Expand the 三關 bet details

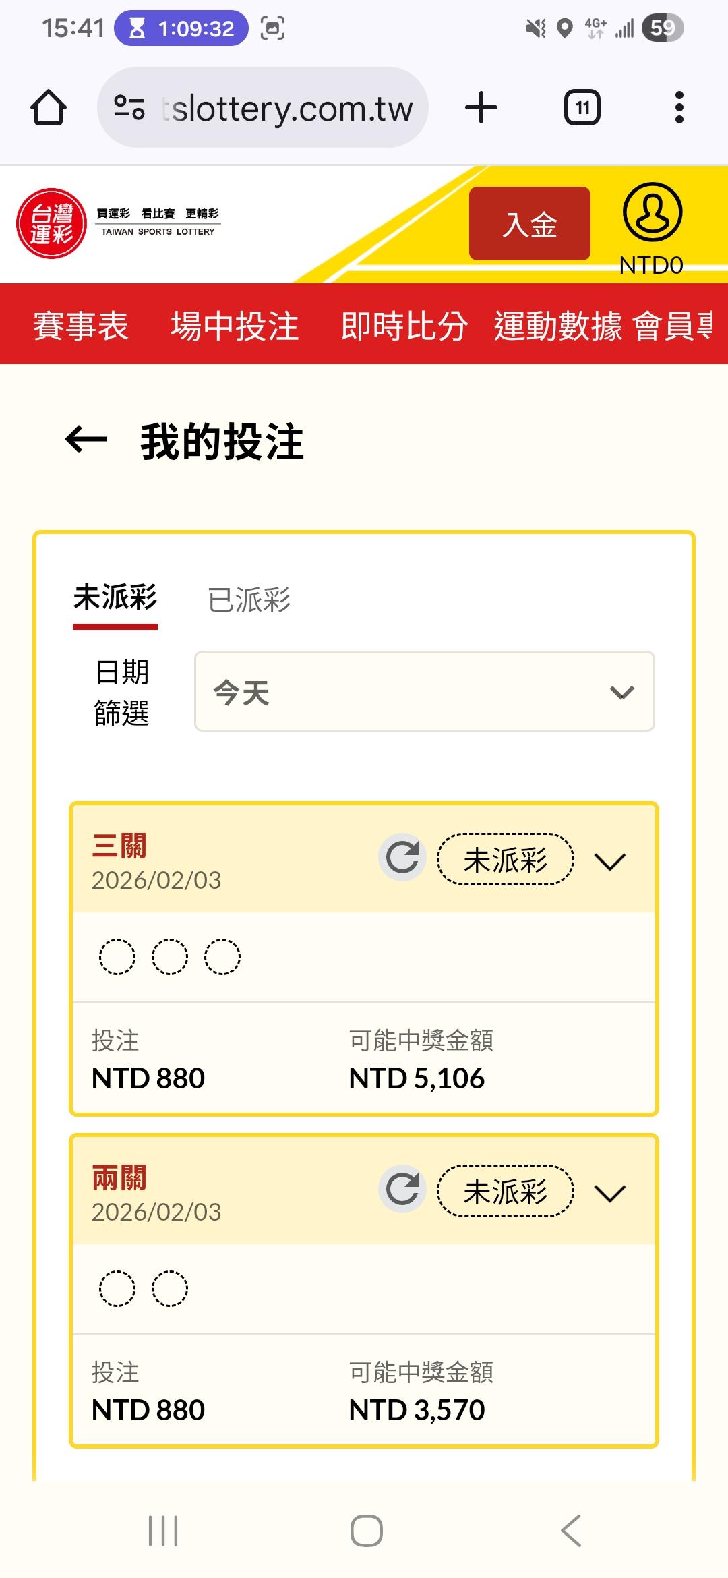[x=610, y=861]
